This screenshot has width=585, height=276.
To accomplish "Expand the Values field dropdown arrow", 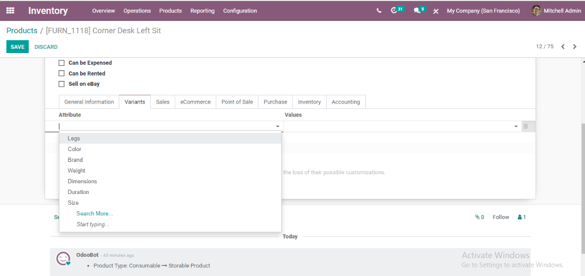I will [516, 126].
